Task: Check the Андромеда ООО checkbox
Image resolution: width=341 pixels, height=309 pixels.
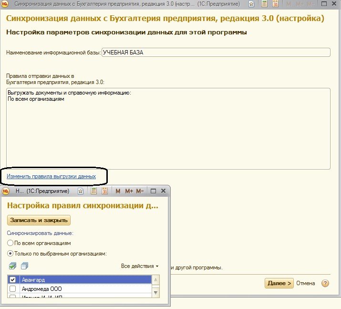Action: [12, 289]
